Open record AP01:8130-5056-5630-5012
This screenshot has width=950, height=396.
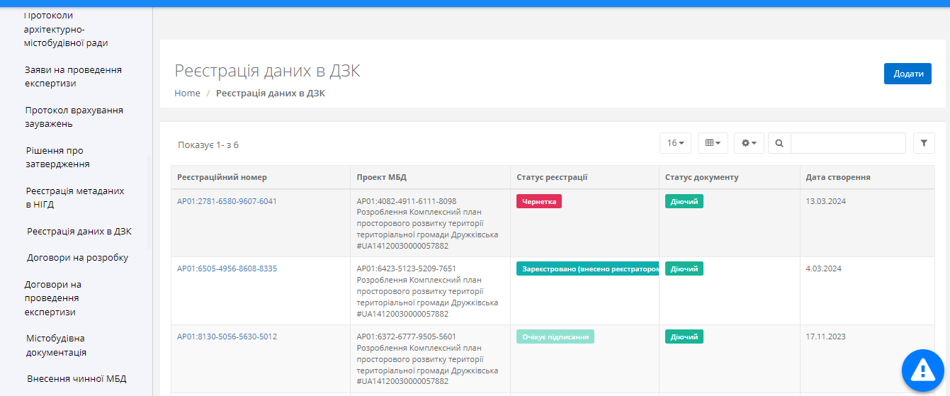point(227,336)
